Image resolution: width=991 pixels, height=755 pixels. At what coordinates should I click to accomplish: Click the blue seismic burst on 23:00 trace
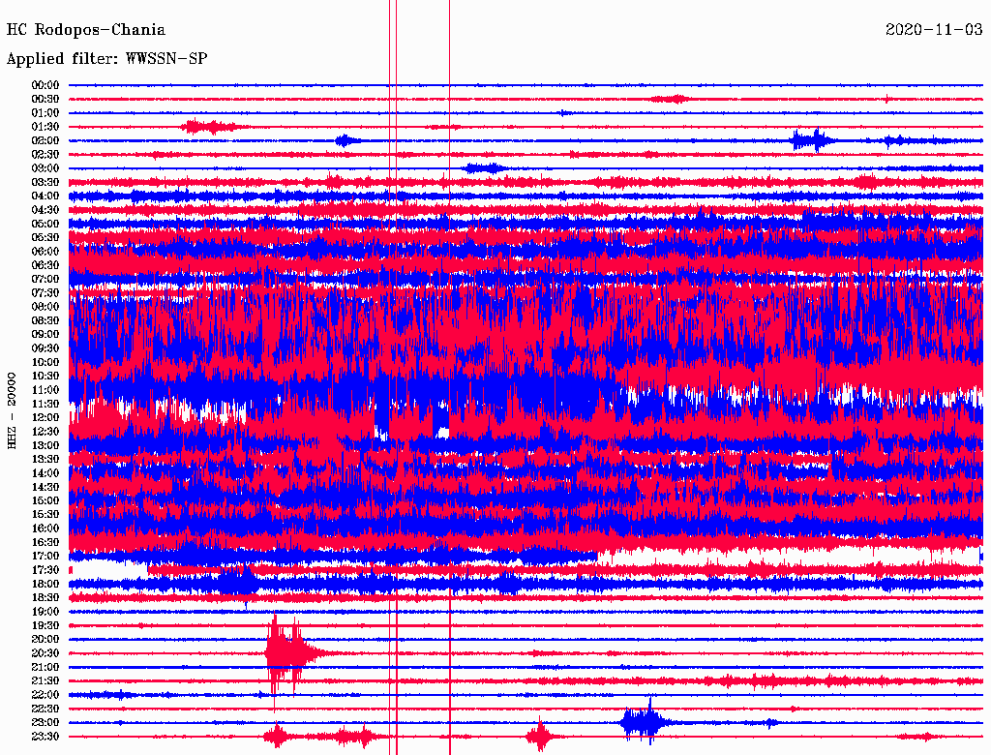click(645, 721)
